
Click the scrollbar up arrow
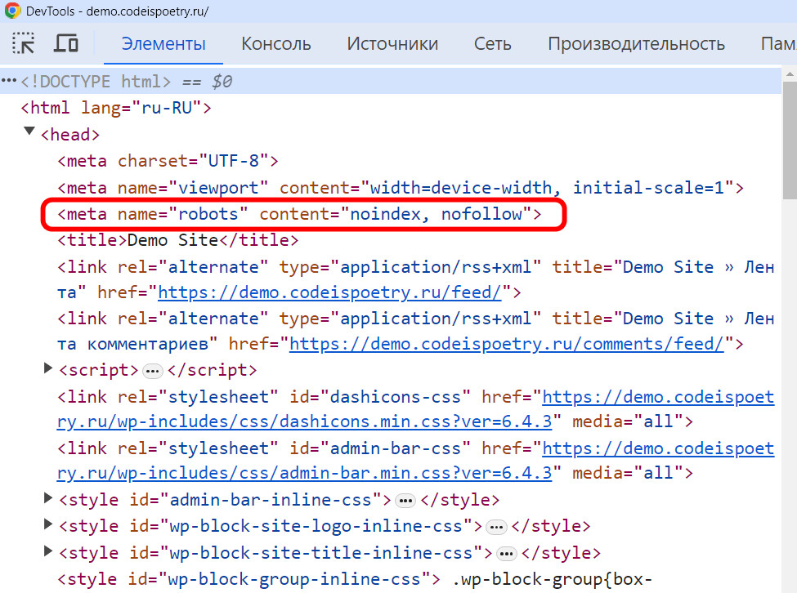790,74
